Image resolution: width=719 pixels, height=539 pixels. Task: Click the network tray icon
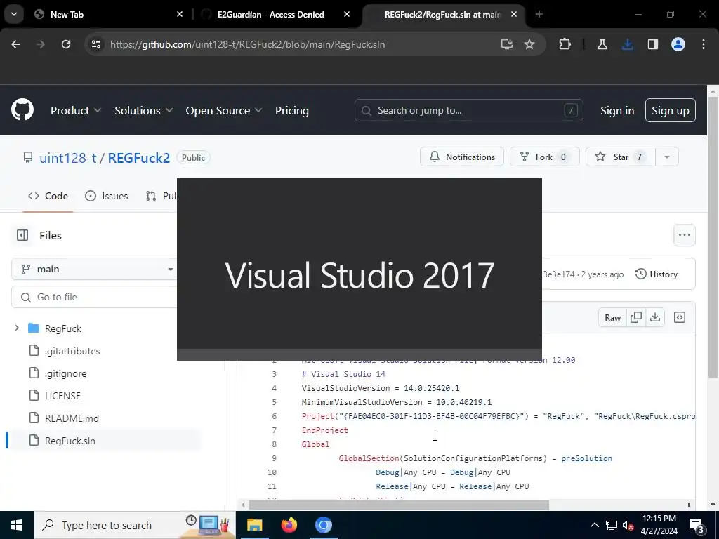pos(612,525)
